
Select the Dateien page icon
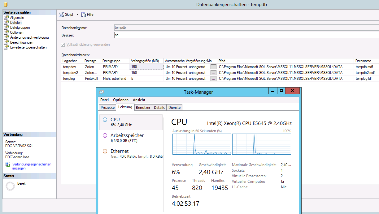[6, 23]
